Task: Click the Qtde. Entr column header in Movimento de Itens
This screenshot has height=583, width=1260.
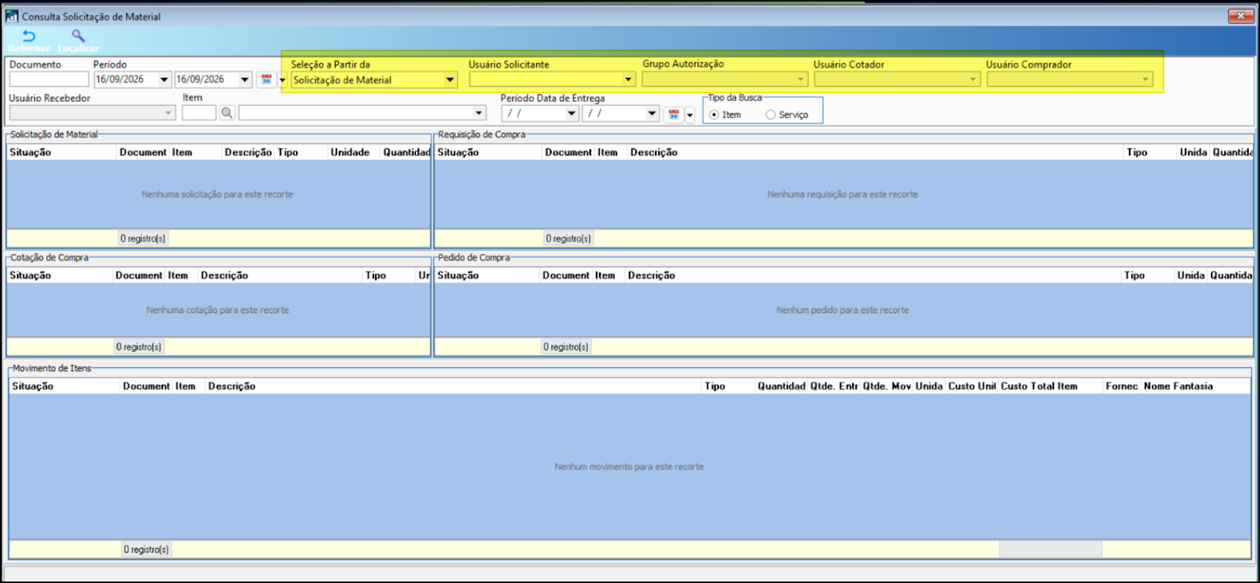Action: click(834, 387)
